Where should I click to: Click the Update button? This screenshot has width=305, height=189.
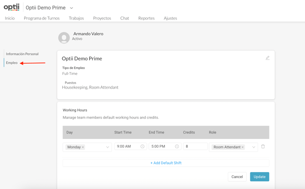click(x=259, y=177)
